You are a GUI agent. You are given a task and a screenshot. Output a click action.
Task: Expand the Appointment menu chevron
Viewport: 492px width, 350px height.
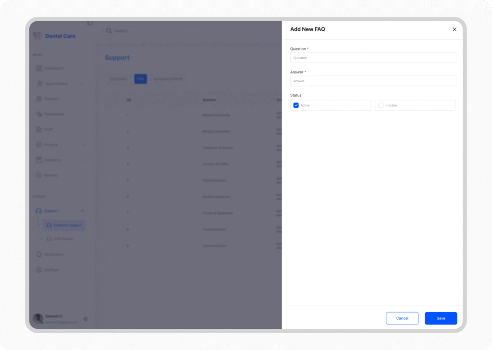tap(82, 84)
